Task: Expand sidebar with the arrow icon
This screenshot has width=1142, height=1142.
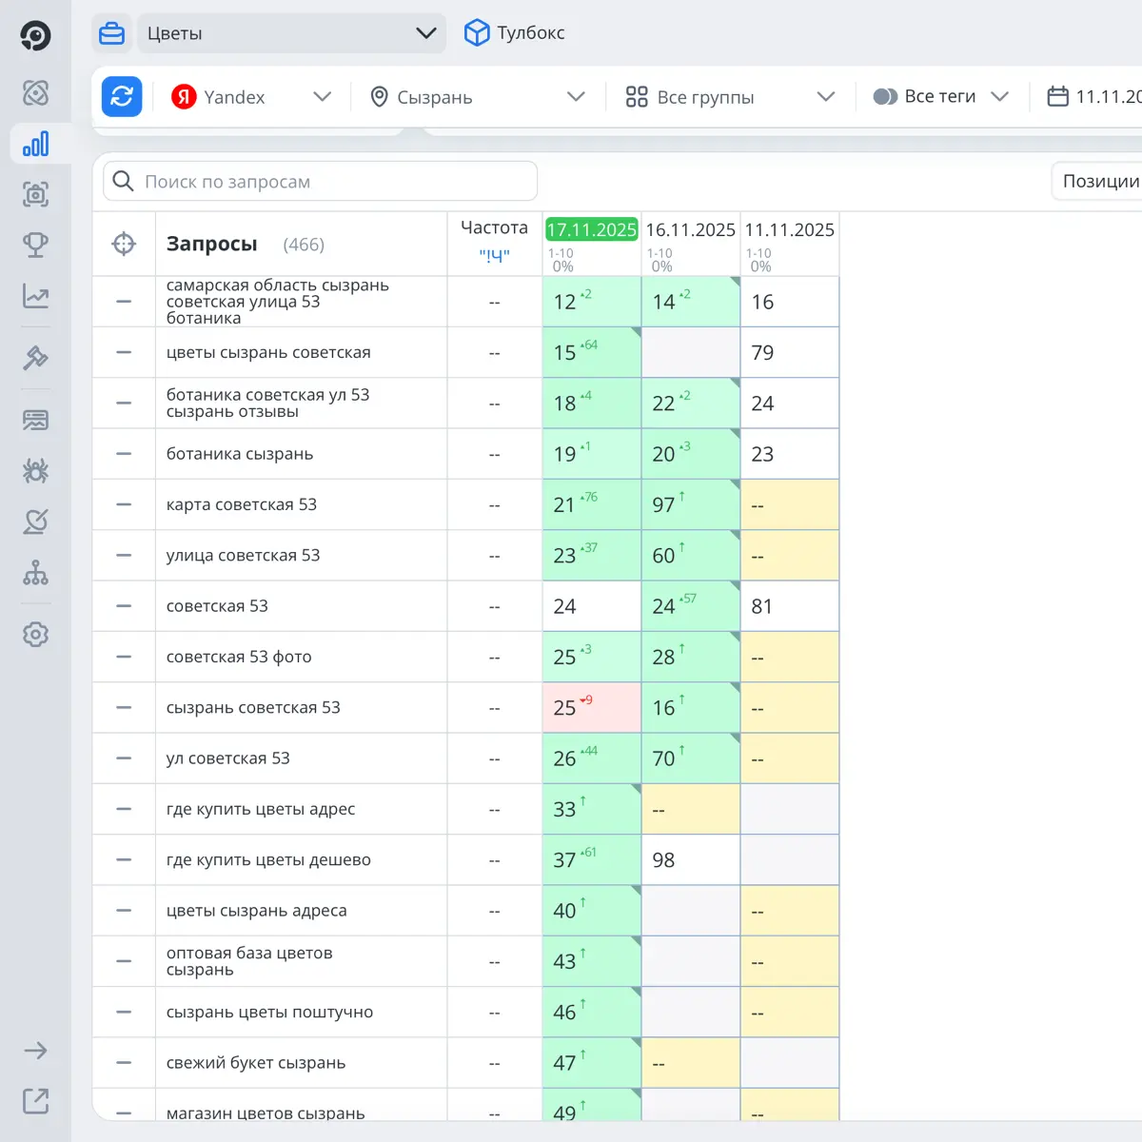Action: (x=35, y=1051)
